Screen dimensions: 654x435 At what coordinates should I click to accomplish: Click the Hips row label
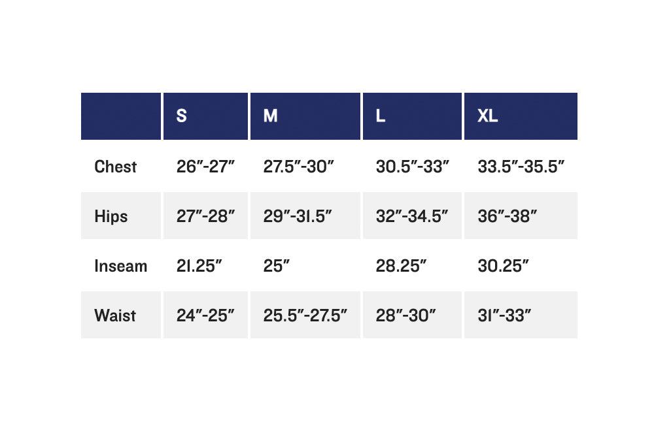(x=111, y=216)
